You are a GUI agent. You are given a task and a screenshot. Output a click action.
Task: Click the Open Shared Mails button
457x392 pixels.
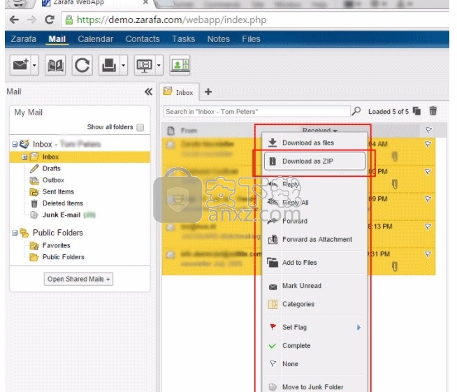[x=80, y=279]
